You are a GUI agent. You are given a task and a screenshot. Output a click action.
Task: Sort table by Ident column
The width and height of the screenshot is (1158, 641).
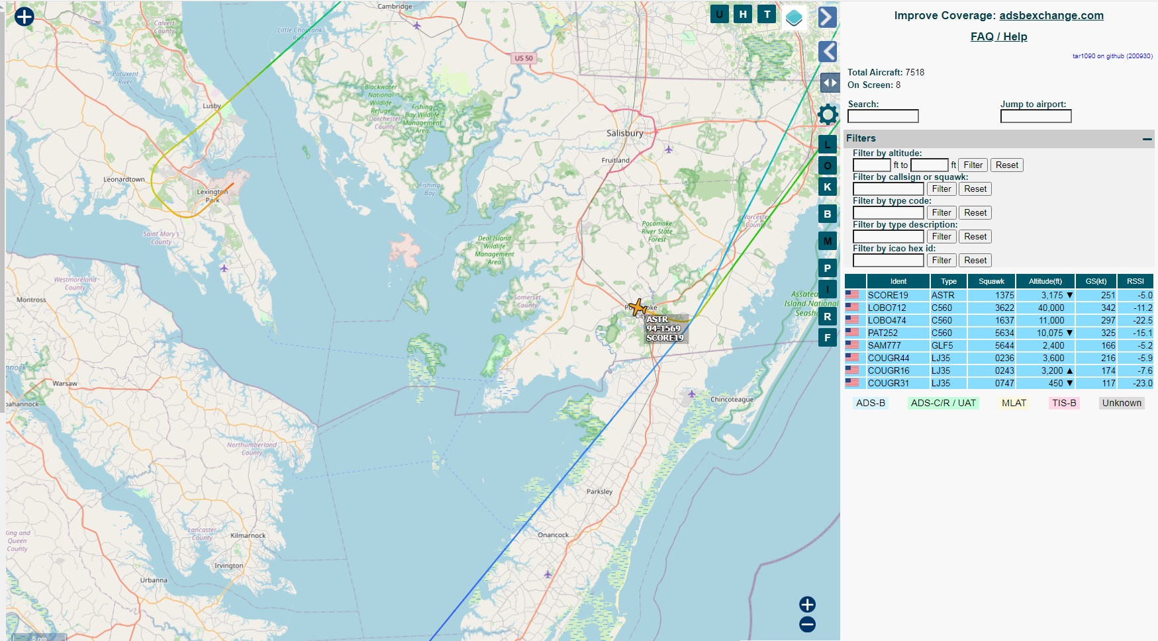[x=898, y=281]
